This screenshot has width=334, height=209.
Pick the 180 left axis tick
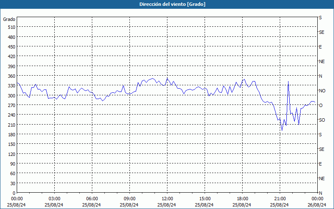click(x=12, y=135)
